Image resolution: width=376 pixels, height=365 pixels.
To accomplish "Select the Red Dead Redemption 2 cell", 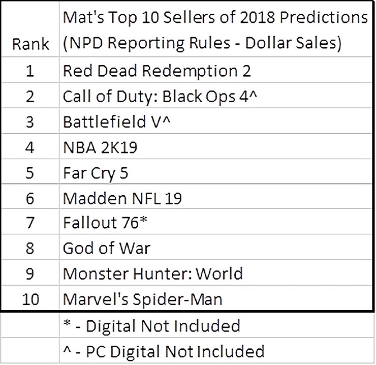I will (156, 71).
